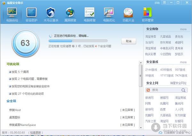Open the 007游戏 link
192x136 pixels.
click(180, 70)
